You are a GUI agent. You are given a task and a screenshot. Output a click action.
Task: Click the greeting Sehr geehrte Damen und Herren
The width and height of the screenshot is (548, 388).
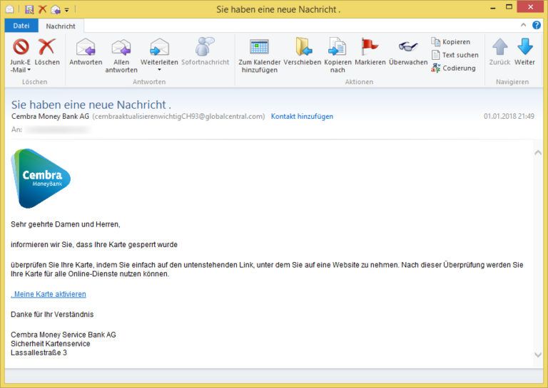click(x=66, y=224)
